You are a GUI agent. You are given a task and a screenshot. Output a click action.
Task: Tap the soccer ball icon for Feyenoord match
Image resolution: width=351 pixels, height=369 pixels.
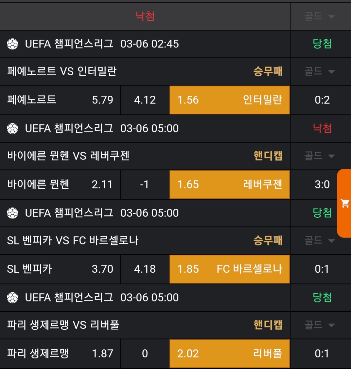(12, 44)
